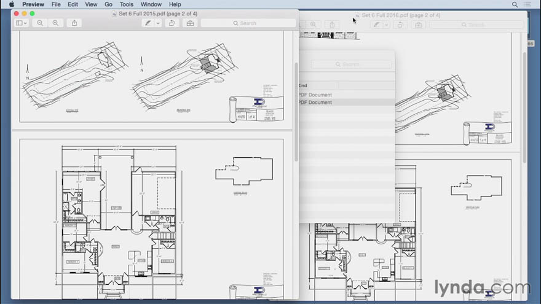Show Markup toolbar in the 2016 window

(x=419, y=25)
